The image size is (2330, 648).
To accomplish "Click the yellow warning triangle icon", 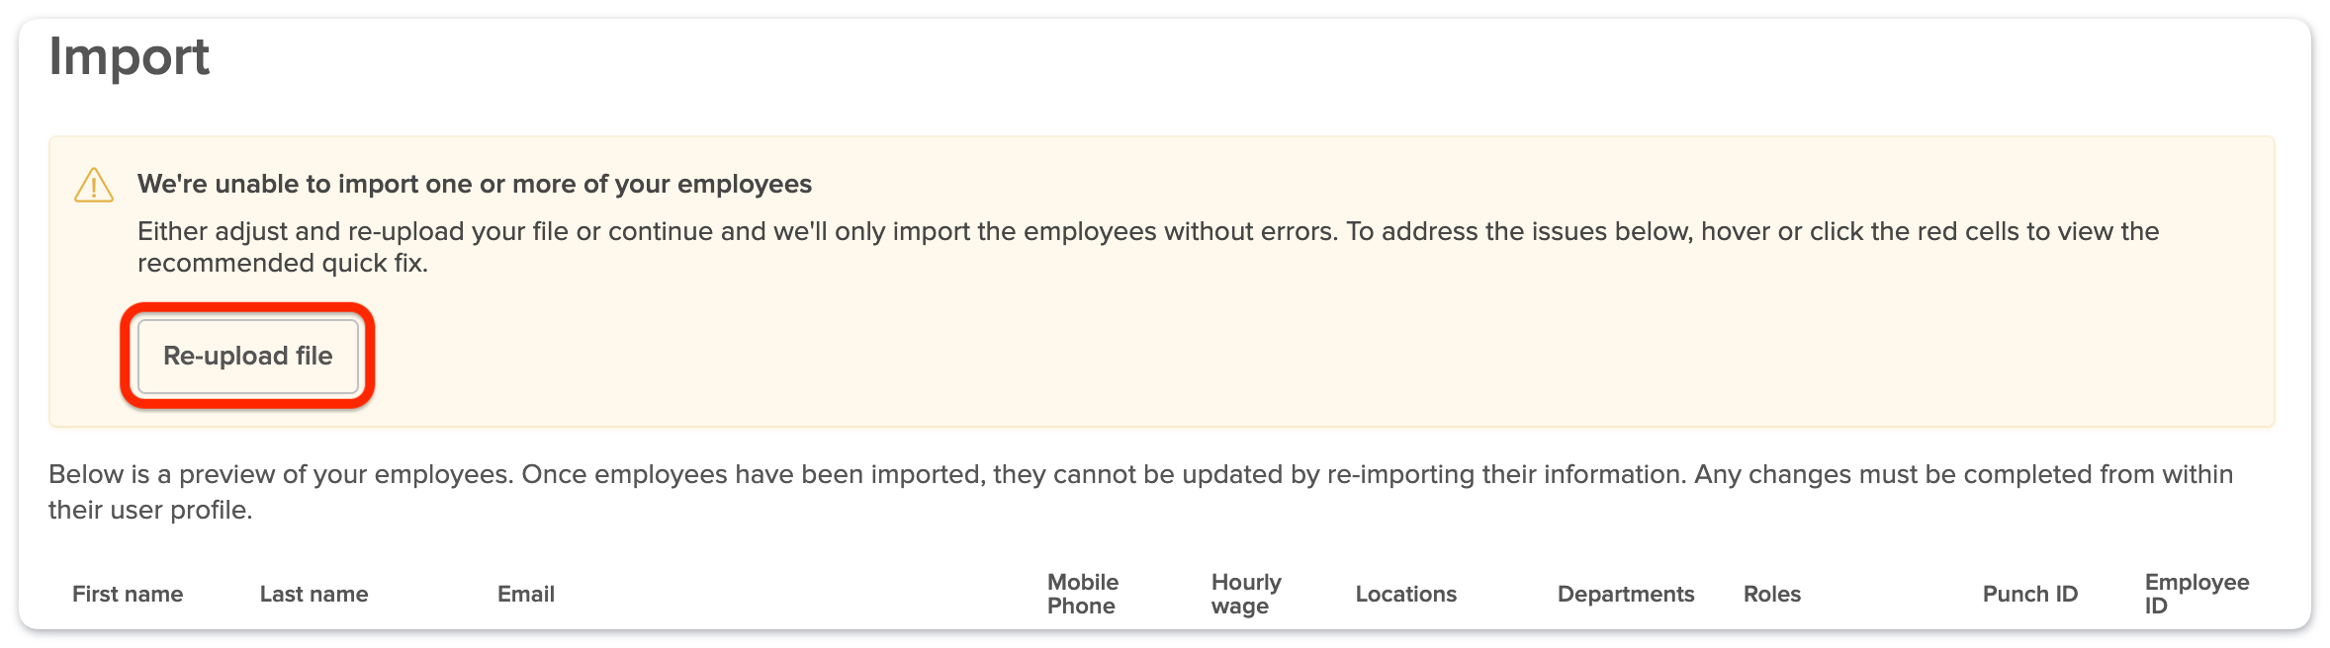I will (94, 186).
